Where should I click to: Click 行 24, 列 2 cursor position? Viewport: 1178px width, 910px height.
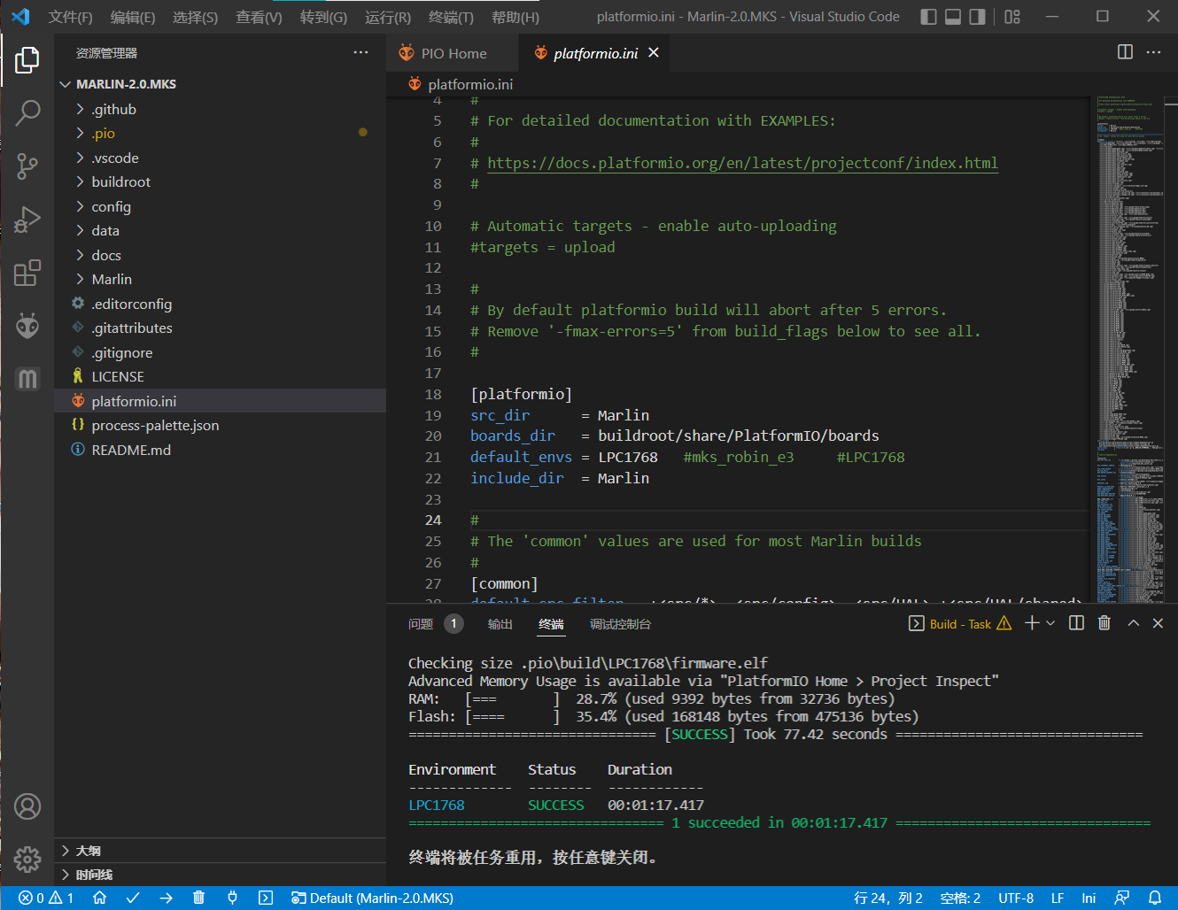[x=888, y=898]
